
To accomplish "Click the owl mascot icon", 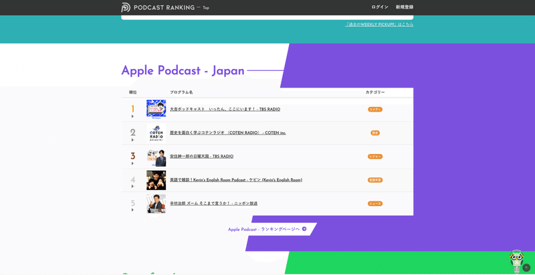I will 516,261.
